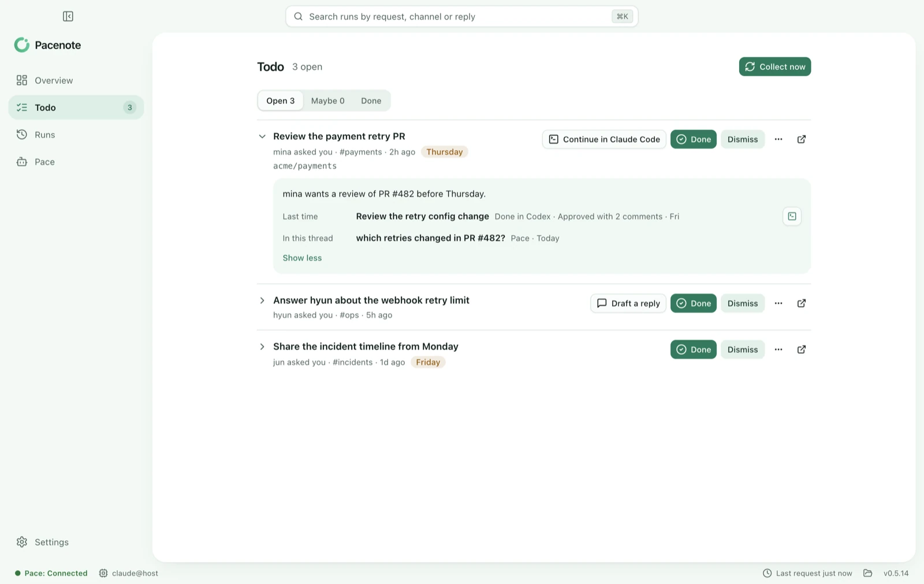Open which retries changed in PR #482 thread
This screenshot has height=584, width=924.
(x=430, y=238)
